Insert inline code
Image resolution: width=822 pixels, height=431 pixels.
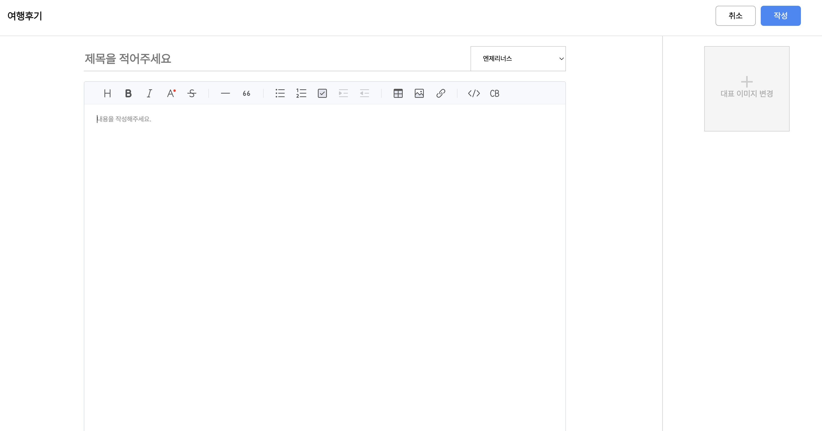(474, 93)
